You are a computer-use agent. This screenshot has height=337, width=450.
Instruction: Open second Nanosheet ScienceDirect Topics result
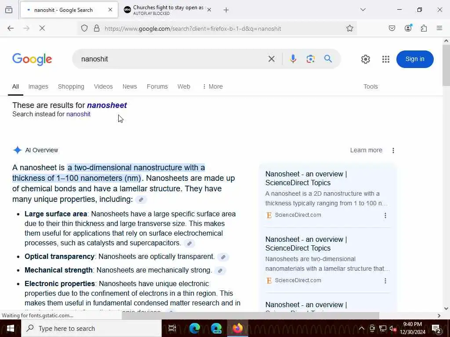click(x=306, y=244)
